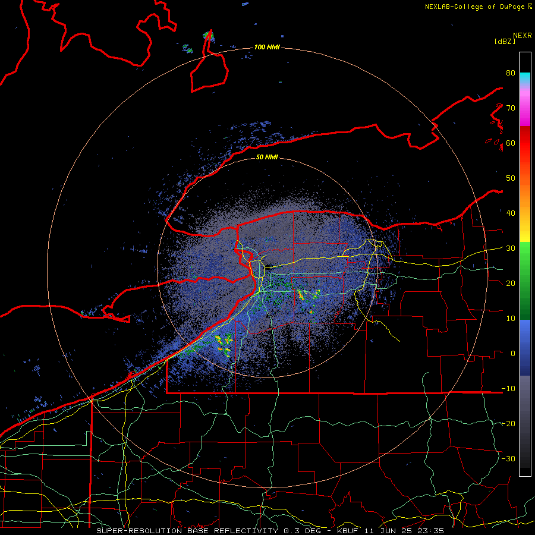Image resolution: width=535 pixels, height=535 pixels.
Task: Click the 'NEXR' legend title
Action: [522, 36]
